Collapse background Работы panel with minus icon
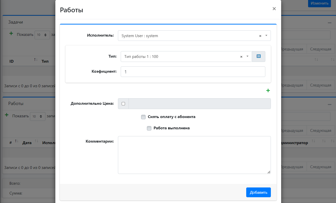336x203 pixels. click(329, 104)
